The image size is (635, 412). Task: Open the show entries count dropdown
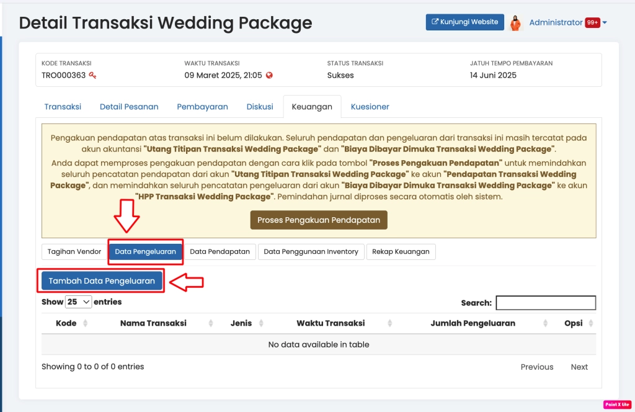pyautogui.click(x=79, y=302)
